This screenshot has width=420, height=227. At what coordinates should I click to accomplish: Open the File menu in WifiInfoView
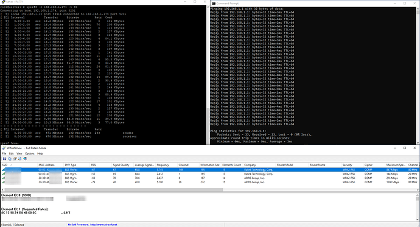[4, 153]
